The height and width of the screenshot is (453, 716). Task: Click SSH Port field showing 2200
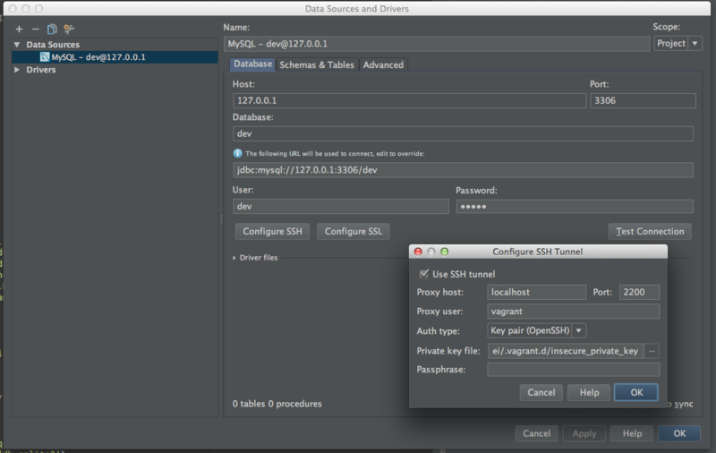[x=639, y=292]
